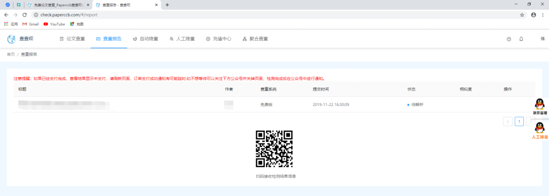This screenshot has width=549, height=196.
Task: Click the site info icon in address bar
Action: coord(36,15)
